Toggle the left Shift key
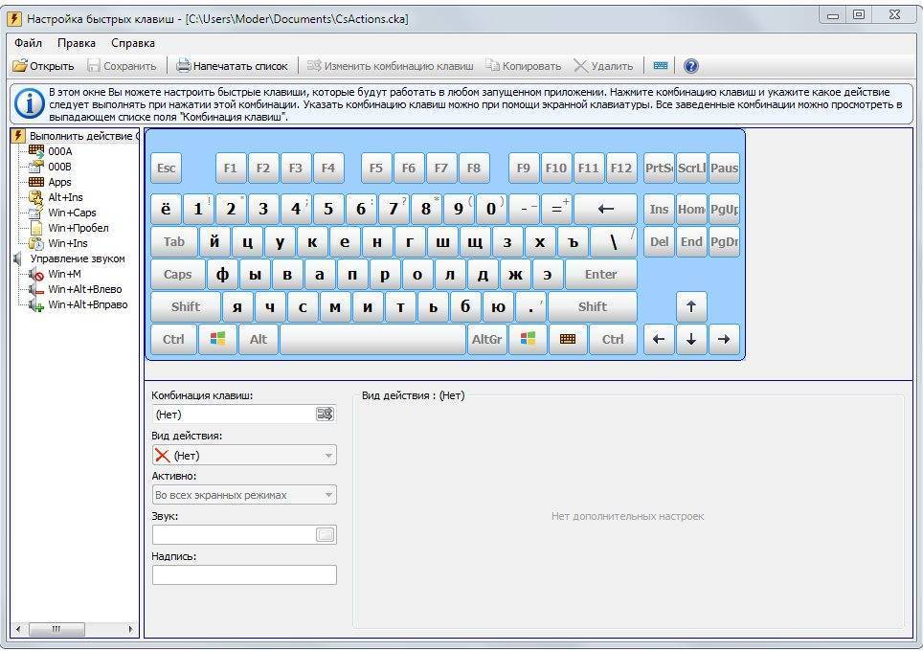The height and width of the screenshot is (651, 923). point(186,306)
